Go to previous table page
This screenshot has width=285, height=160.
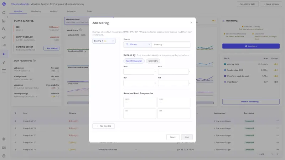tap(272, 154)
